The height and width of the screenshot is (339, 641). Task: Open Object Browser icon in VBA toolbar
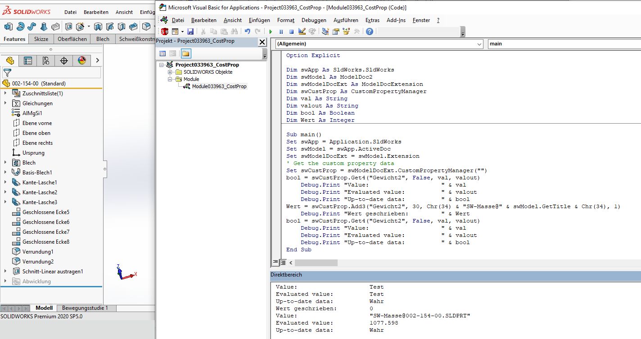pyautogui.click(x=346, y=31)
